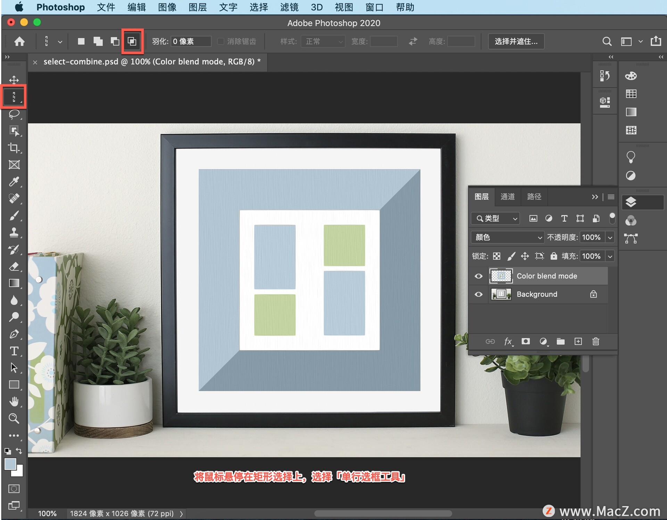Select the Eraser tool

[14, 266]
